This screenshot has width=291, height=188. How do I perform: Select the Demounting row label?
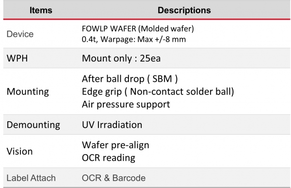pyautogui.click(x=33, y=125)
